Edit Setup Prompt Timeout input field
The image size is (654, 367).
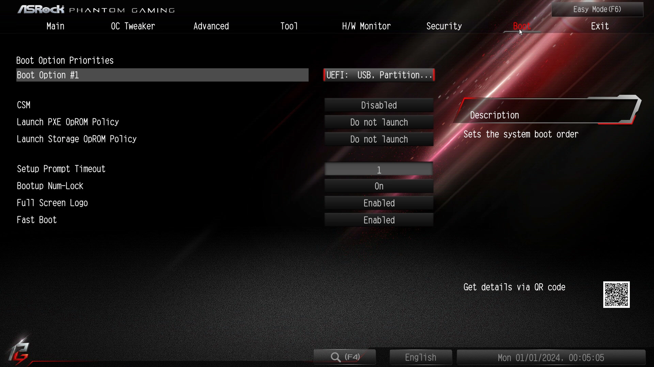coord(379,169)
